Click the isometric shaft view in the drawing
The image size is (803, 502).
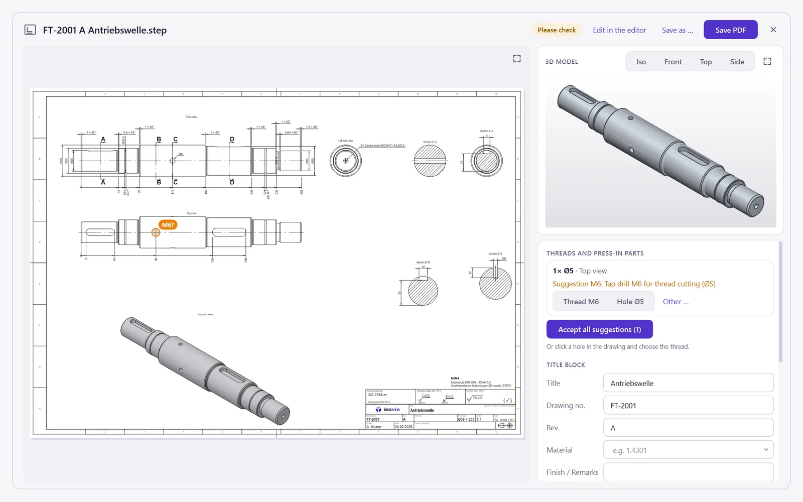coord(205,371)
